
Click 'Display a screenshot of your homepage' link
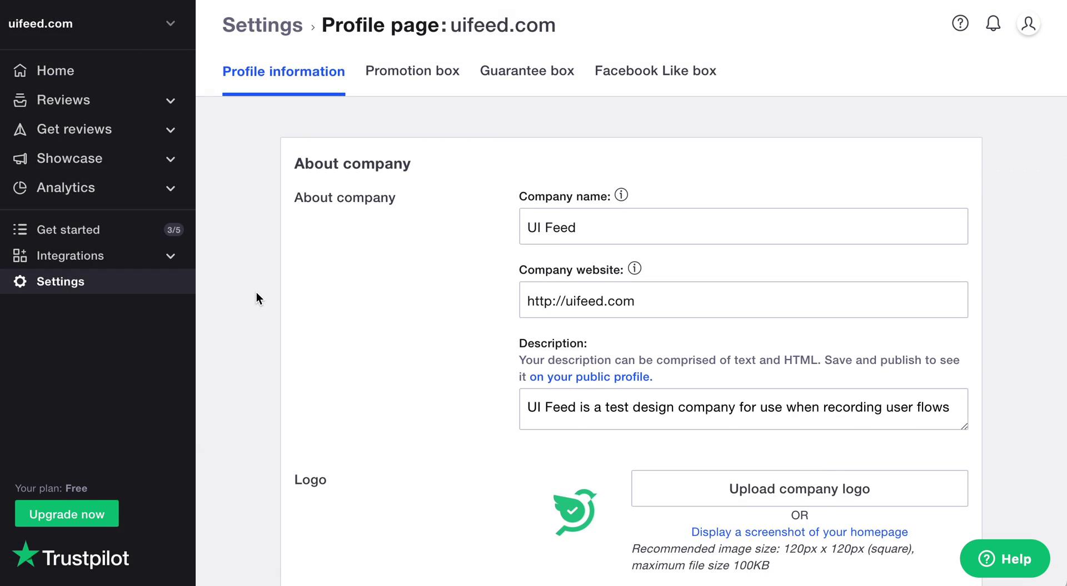(x=799, y=532)
